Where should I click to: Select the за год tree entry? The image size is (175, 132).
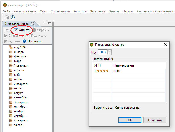click(x=18, y=125)
